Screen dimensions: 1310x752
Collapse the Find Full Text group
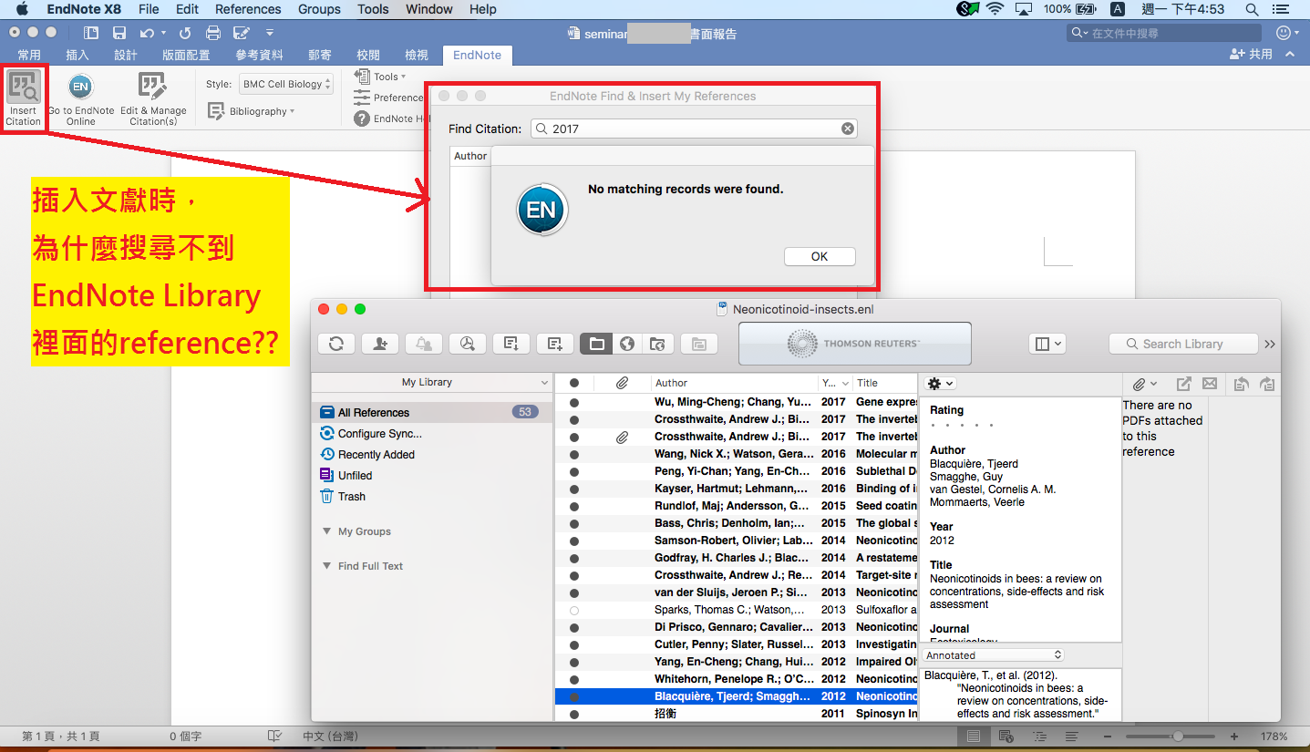pos(327,566)
